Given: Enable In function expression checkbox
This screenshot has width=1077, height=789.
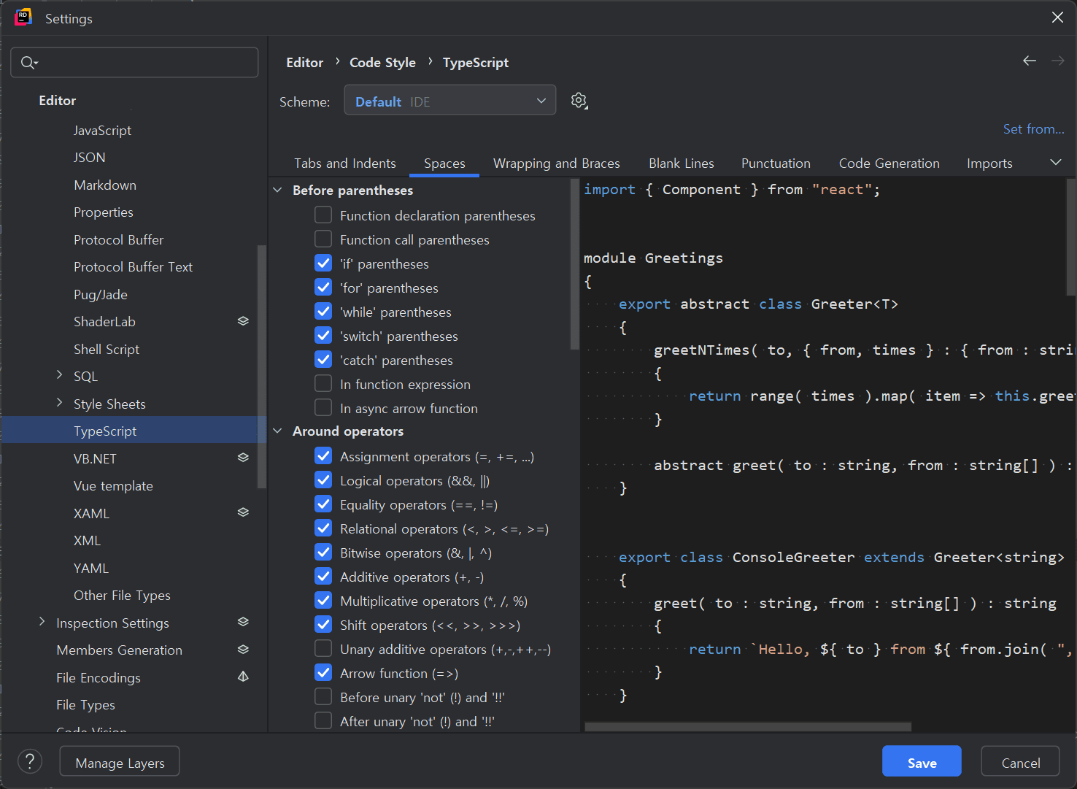Looking at the screenshot, I should 323,384.
